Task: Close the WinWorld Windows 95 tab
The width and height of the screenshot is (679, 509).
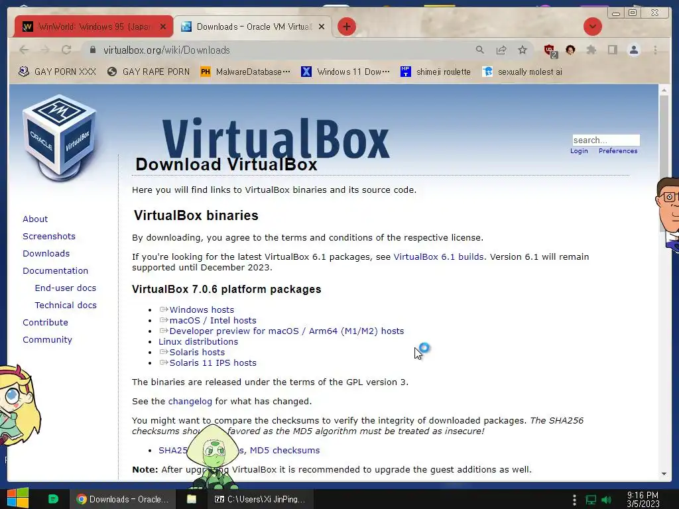Action: (x=163, y=27)
